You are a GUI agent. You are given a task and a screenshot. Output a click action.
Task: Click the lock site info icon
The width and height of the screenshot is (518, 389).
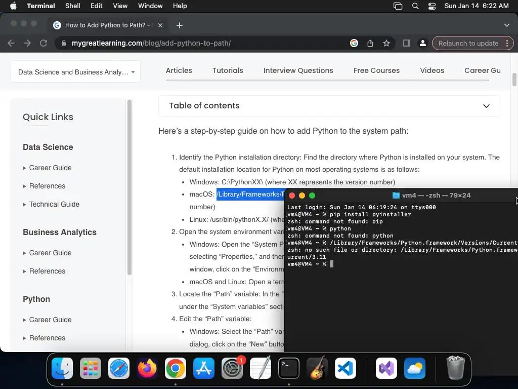(63, 44)
